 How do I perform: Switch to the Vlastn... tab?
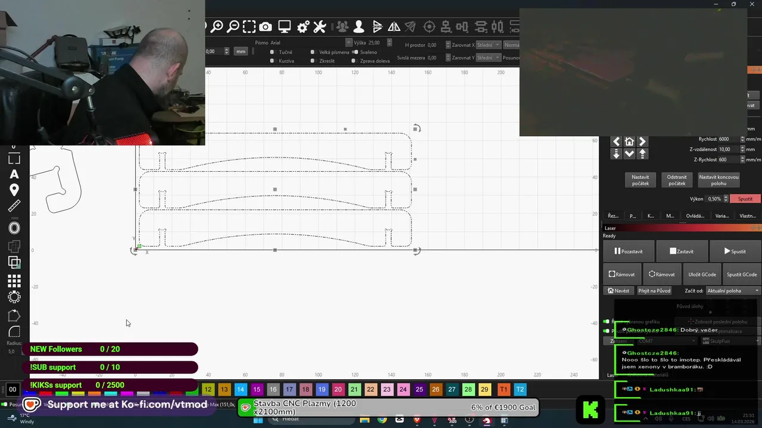(747, 216)
